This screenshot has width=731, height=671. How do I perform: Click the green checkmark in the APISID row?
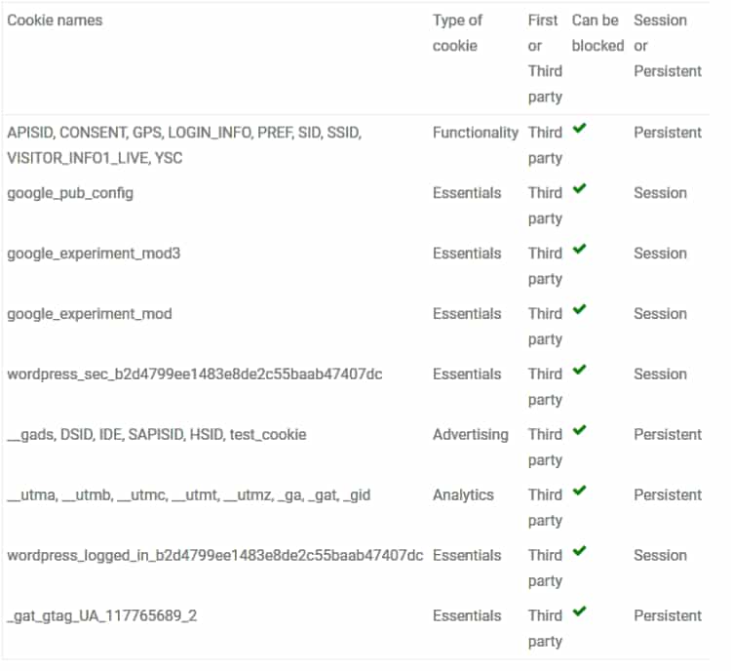(x=579, y=128)
